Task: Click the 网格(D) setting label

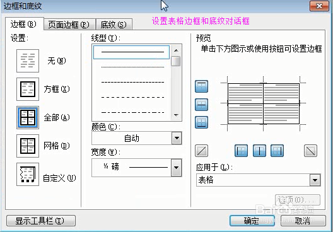Action: click(x=57, y=146)
